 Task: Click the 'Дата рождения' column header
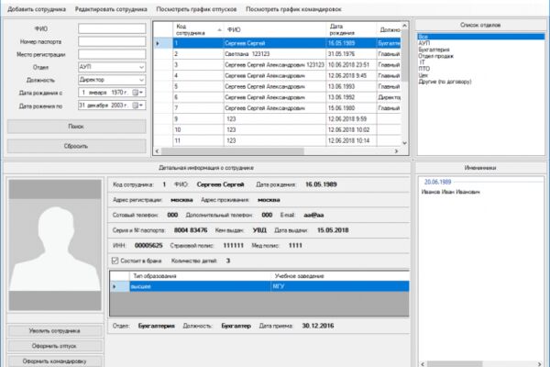click(x=351, y=29)
